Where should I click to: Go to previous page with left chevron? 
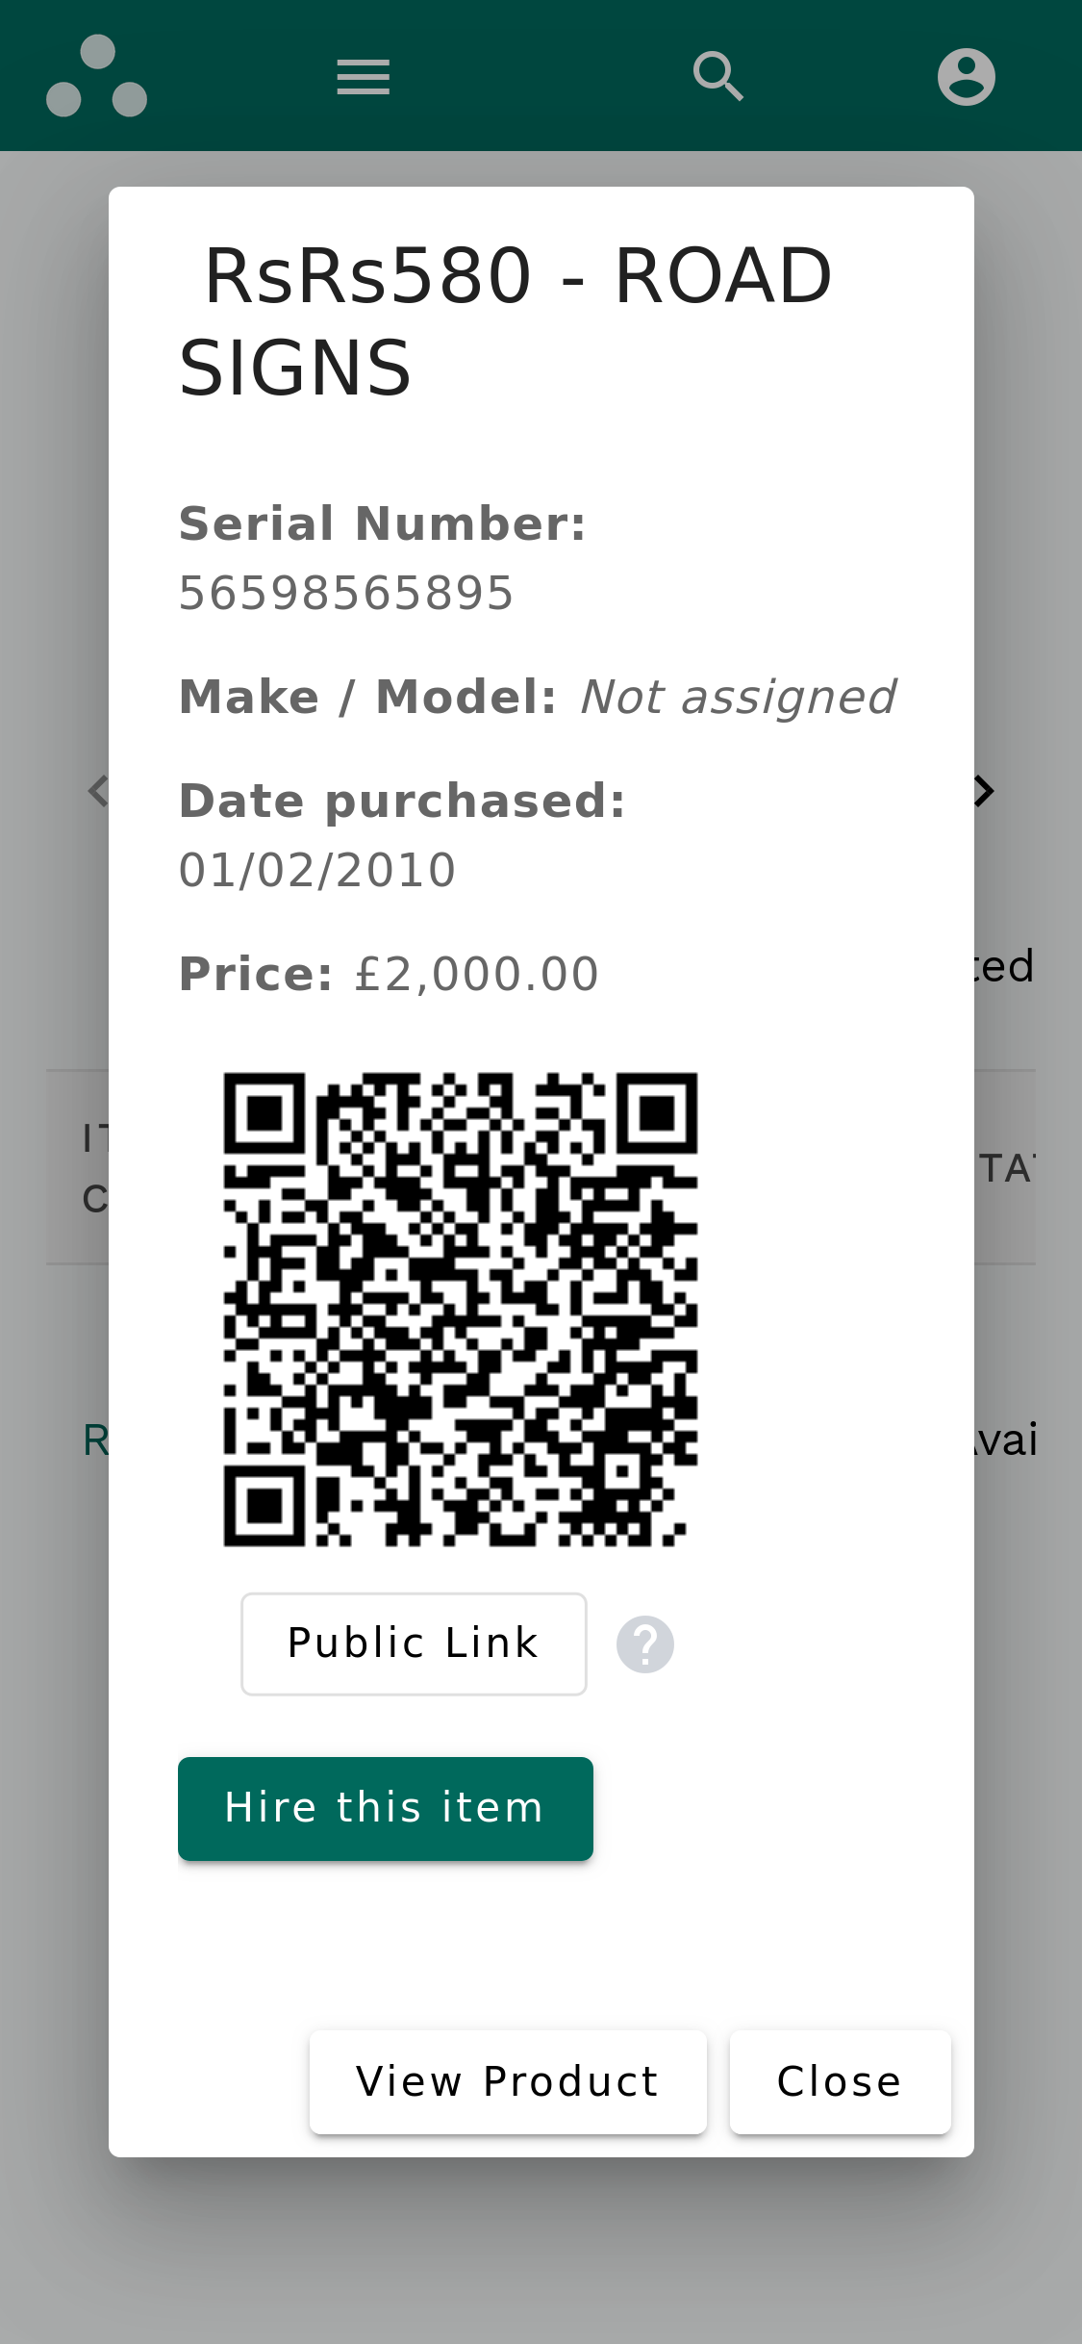[x=97, y=791]
